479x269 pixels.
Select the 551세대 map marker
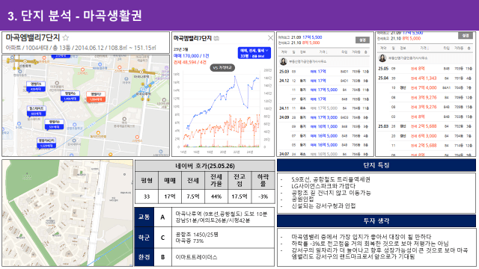[54, 124]
